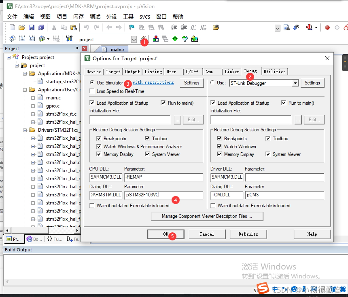Click the Save All toolbar icon
This screenshot has height=297, width=348.
[x=41, y=27]
